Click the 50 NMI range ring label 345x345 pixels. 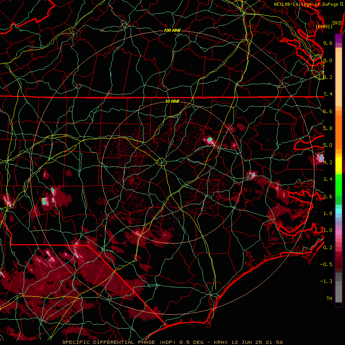click(172, 101)
